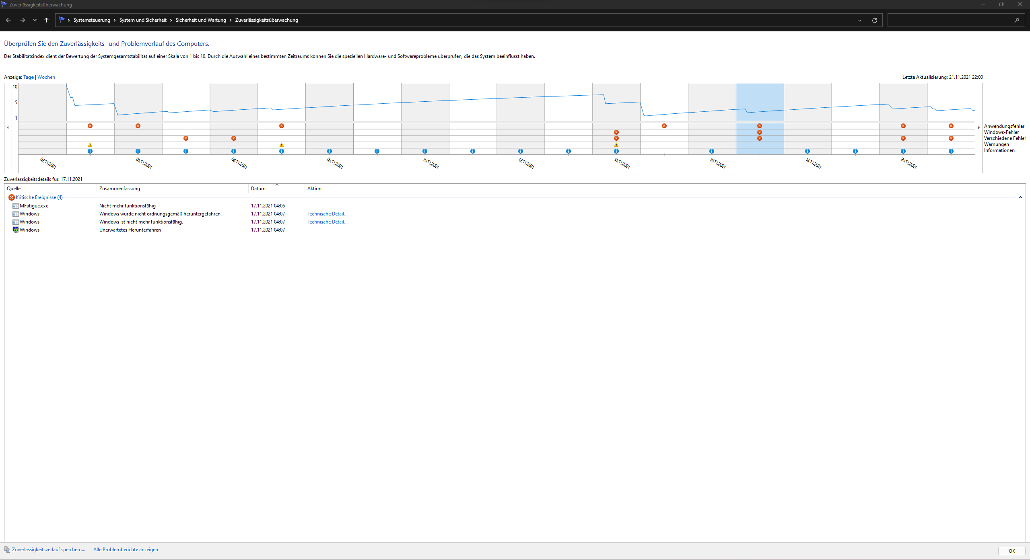Click Alle Problemberichte anzeigen link

click(x=126, y=550)
